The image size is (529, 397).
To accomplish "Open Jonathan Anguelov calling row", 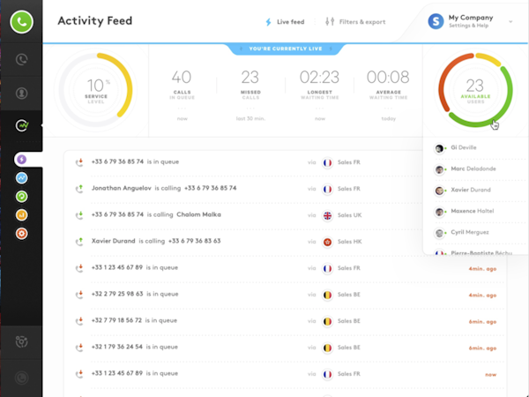I will tap(163, 188).
